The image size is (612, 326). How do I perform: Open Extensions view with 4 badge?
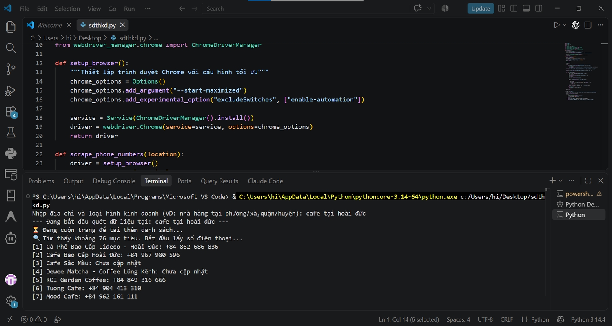pos(11,112)
